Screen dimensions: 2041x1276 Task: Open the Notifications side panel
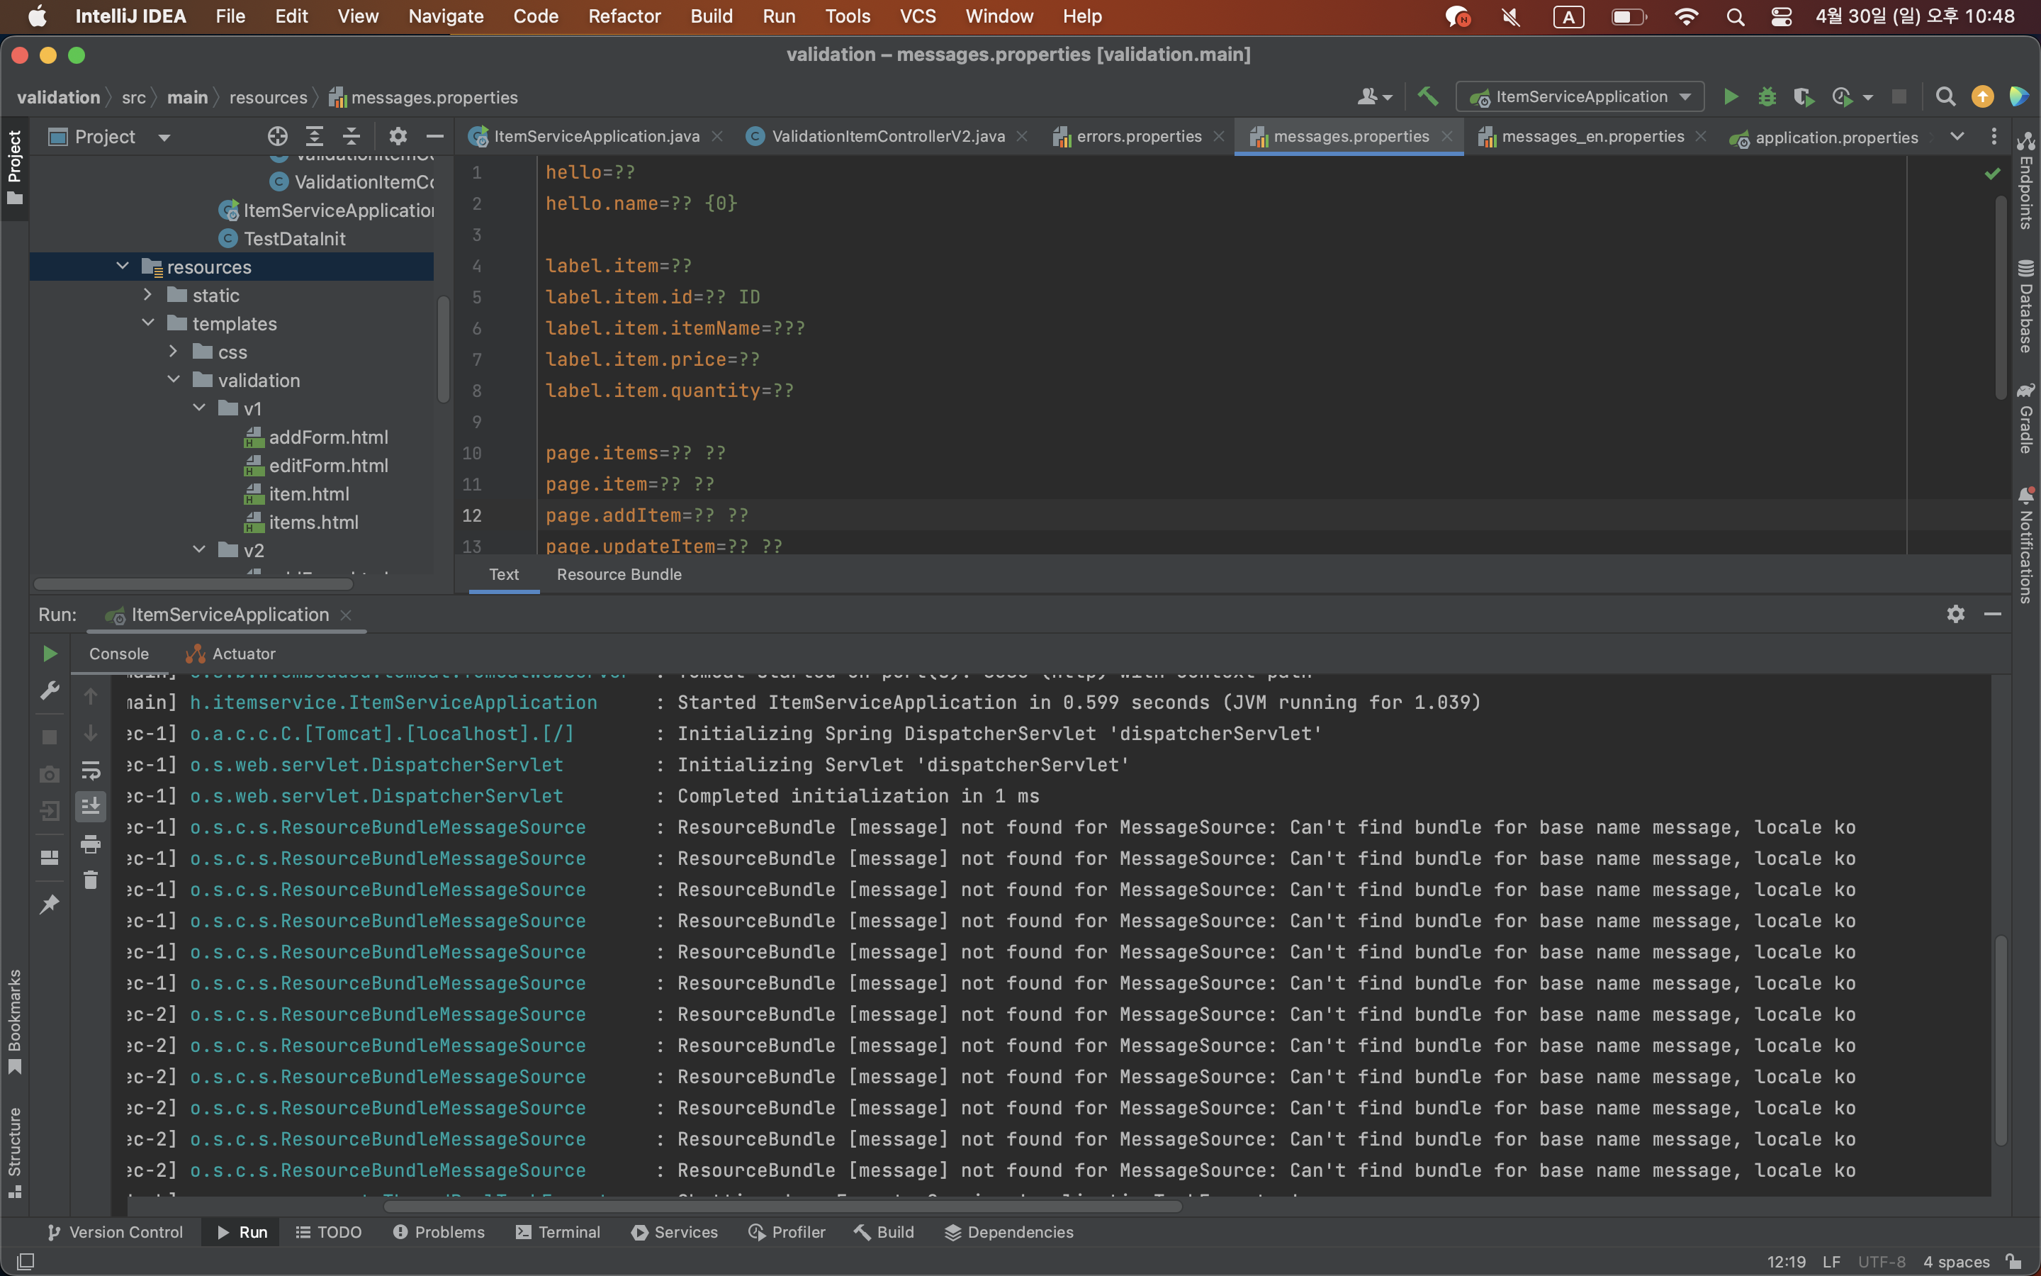[x=2026, y=544]
